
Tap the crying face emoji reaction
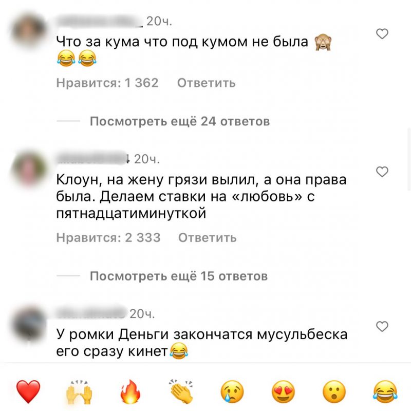tap(232, 392)
